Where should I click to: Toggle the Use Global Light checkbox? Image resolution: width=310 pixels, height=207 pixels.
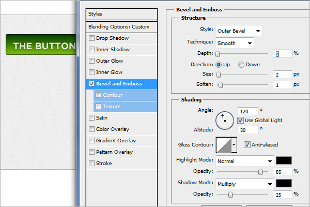coord(240,121)
